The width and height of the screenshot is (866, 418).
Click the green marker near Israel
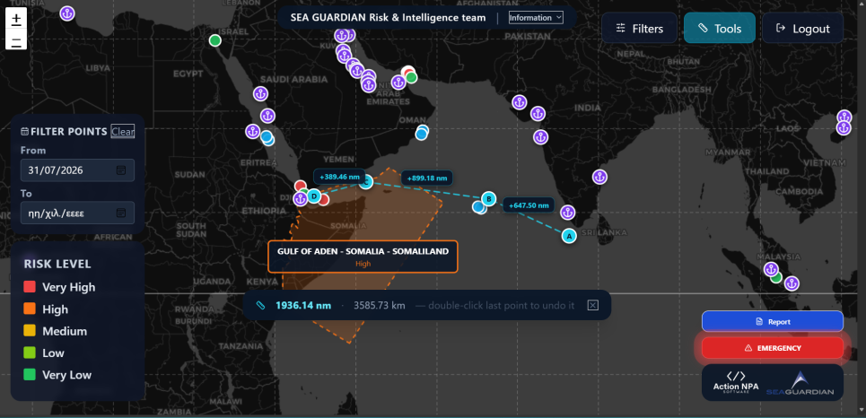point(215,40)
